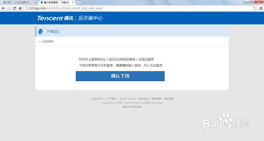Screen dimensions: 264x141
Task: Click the Copyright 1998 - 2015 Tencent text
Action: coord(132,103)
